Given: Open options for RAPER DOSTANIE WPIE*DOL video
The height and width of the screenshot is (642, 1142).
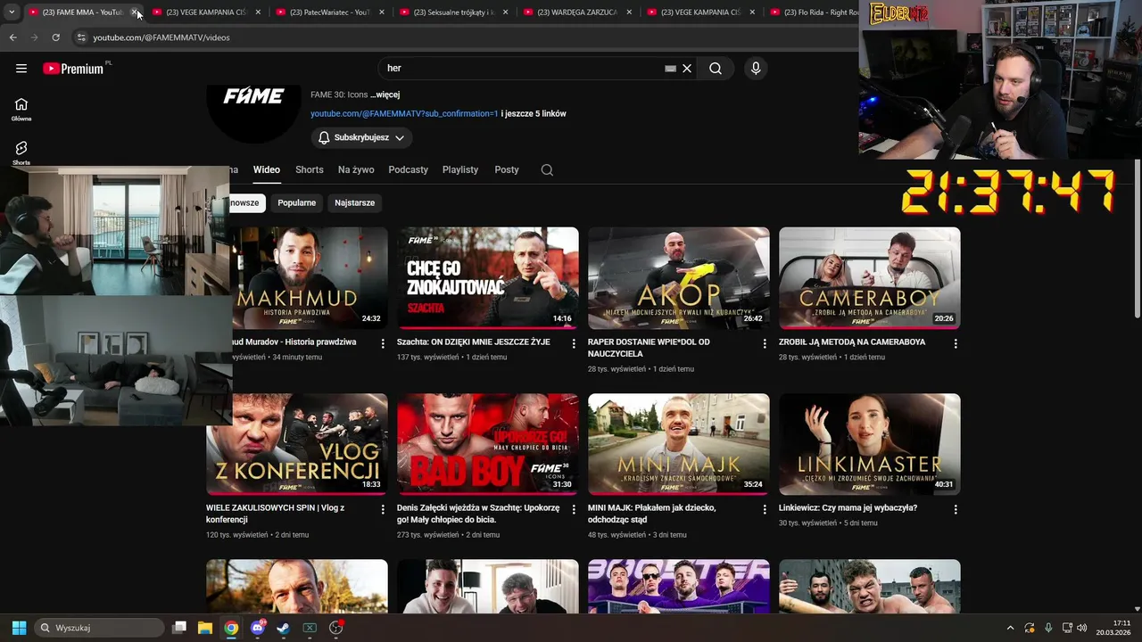Looking at the screenshot, I should [765, 343].
